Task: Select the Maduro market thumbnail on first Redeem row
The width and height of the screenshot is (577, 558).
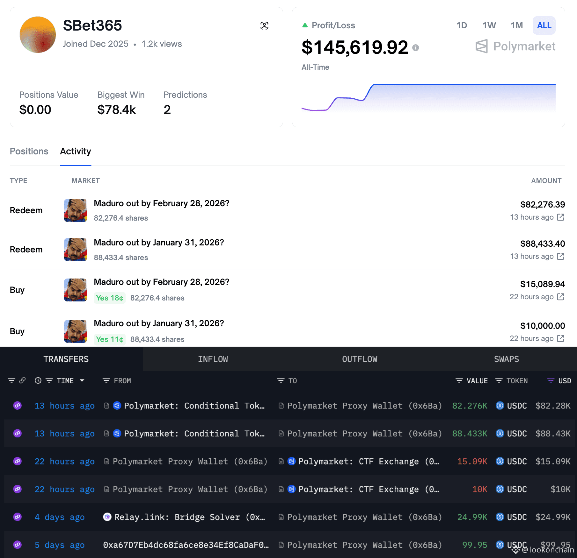Action: coord(75,210)
